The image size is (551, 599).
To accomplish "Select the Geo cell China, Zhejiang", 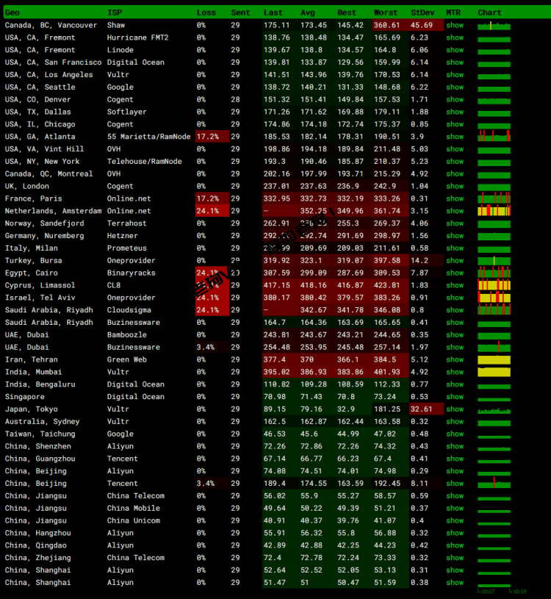I will coord(37,558).
